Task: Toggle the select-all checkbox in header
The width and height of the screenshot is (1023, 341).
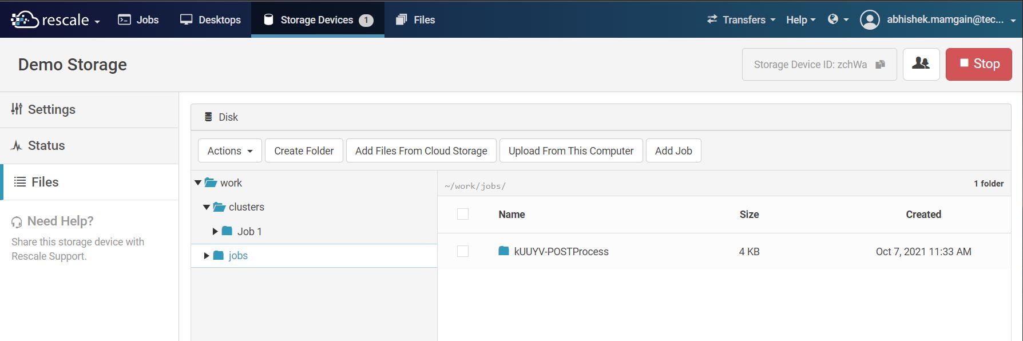Action: click(463, 214)
